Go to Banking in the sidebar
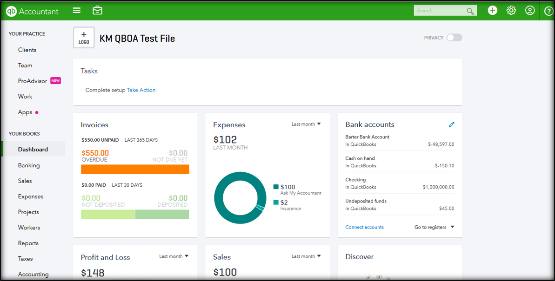This screenshot has height=281, width=555. click(29, 165)
